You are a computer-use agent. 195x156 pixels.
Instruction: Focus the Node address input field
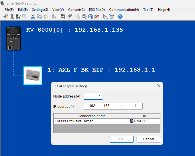(93, 96)
